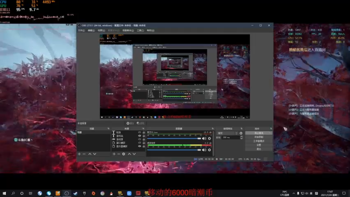Lock the 窗口捕获 source
Viewport: 350px width, 197px height.
[x=144, y=143]
